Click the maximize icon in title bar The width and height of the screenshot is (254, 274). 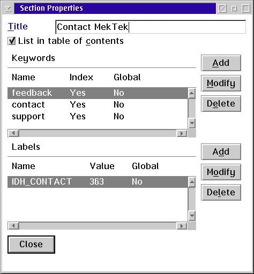point(246,9)
